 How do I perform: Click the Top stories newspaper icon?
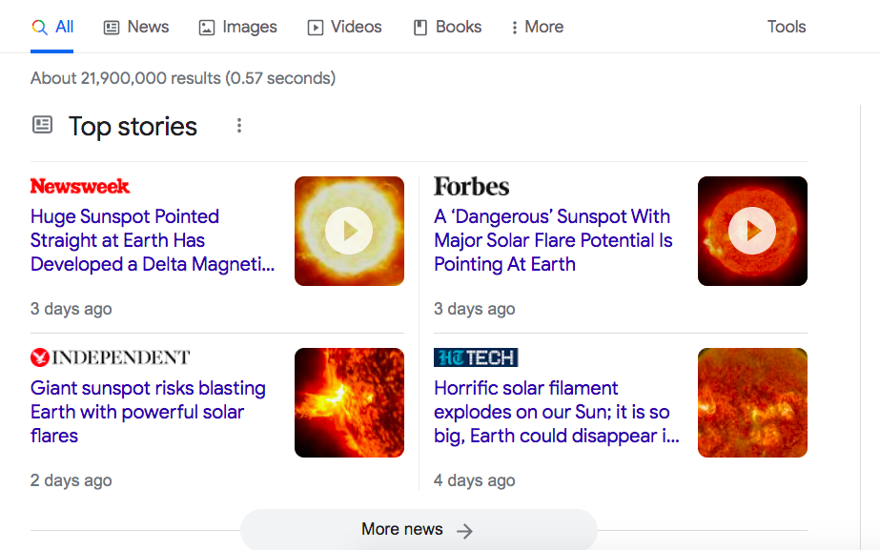pyautogui.click(x=42, y=125)
